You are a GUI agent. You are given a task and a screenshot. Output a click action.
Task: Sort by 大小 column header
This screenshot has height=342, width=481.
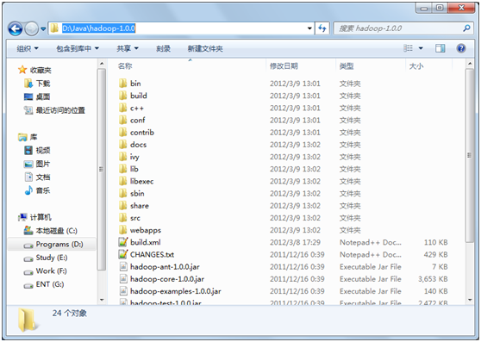[416, 65]
